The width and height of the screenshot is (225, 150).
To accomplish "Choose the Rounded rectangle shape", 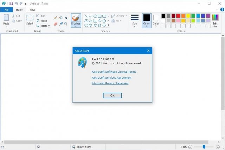I will coord(104,16).
